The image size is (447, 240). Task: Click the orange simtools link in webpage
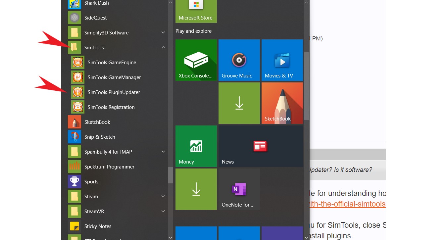[347, 204]
